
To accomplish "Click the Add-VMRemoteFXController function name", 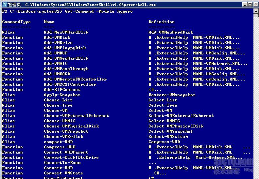I will pyautogui.click(x=75, y=79).
